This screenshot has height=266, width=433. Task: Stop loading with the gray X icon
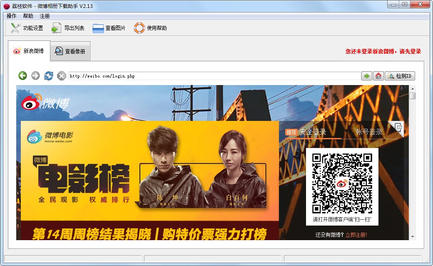[61, 75]
